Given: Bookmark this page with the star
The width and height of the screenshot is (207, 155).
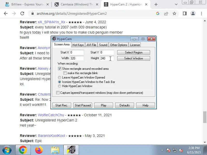Looking at the screenshot, I should 174,13.
